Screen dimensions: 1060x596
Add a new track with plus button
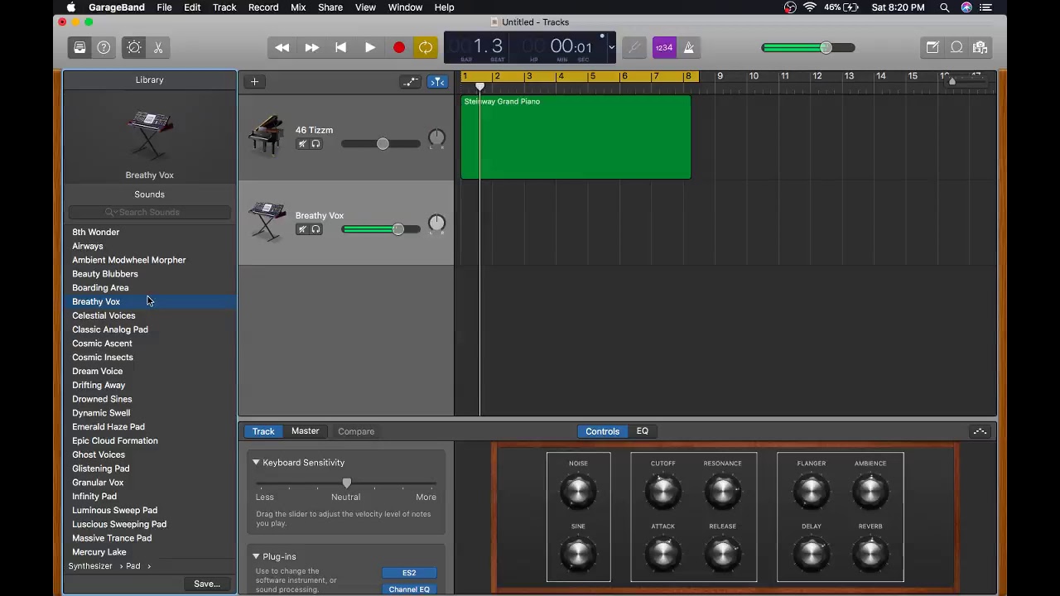(x=254, y=81)
